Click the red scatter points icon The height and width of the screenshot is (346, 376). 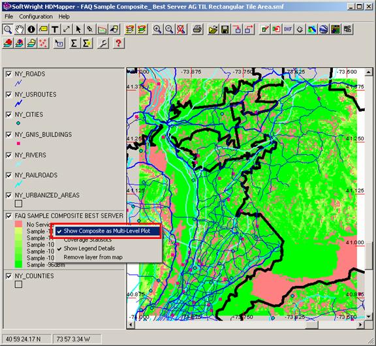(x=43, y=43)
